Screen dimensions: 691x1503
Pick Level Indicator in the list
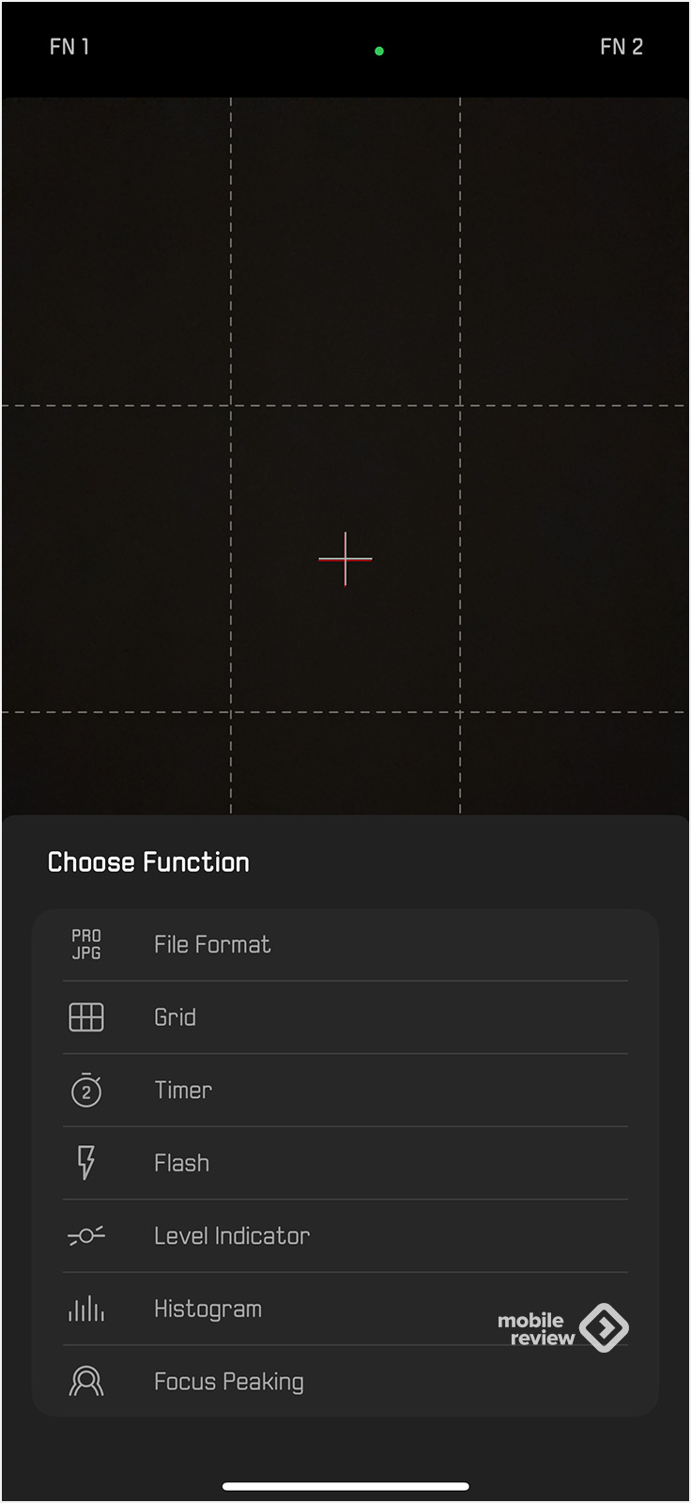(345, 1236)
